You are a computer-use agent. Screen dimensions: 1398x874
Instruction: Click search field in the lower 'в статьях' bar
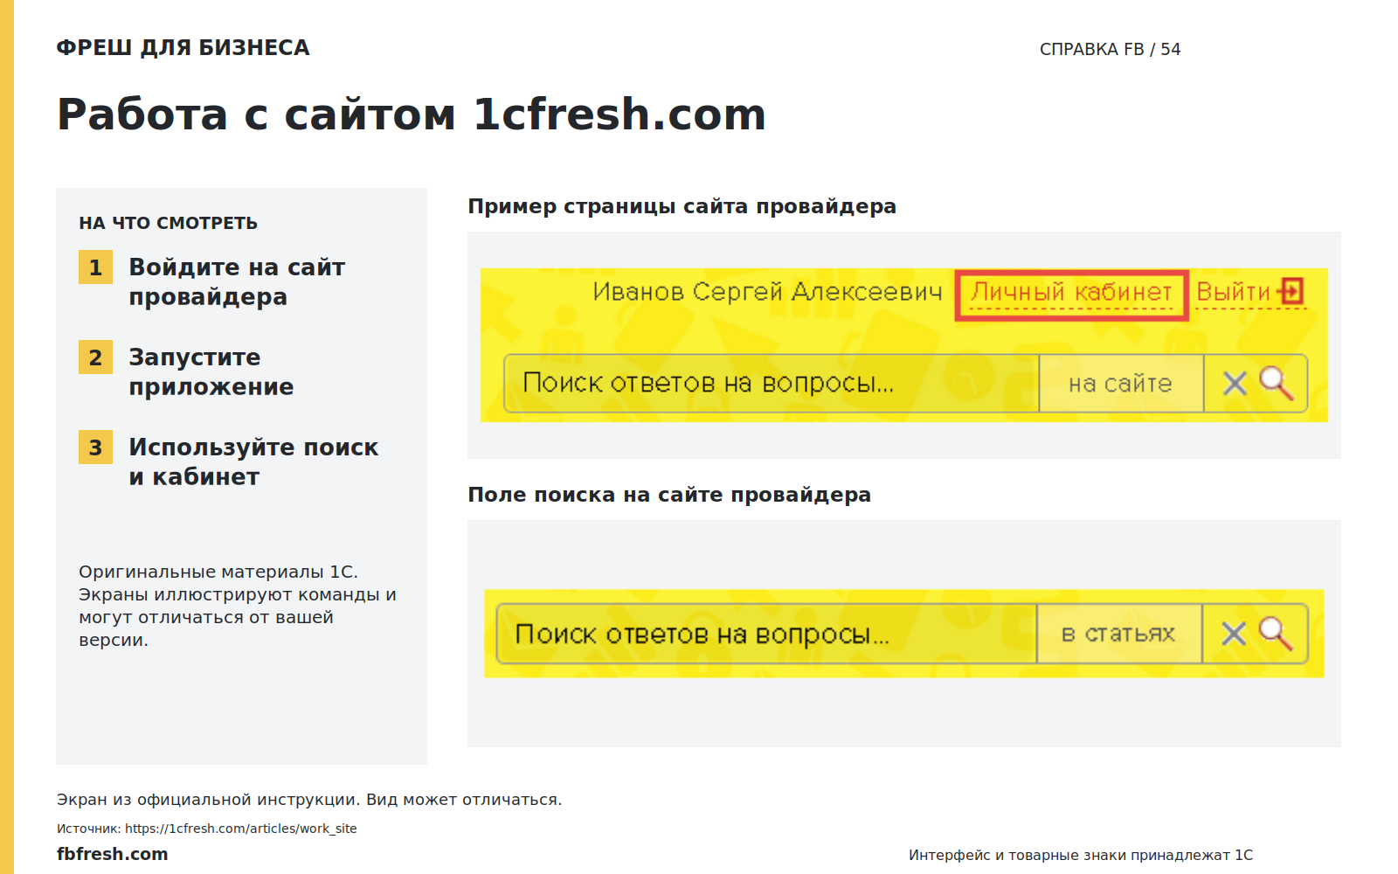click(766, 634)
